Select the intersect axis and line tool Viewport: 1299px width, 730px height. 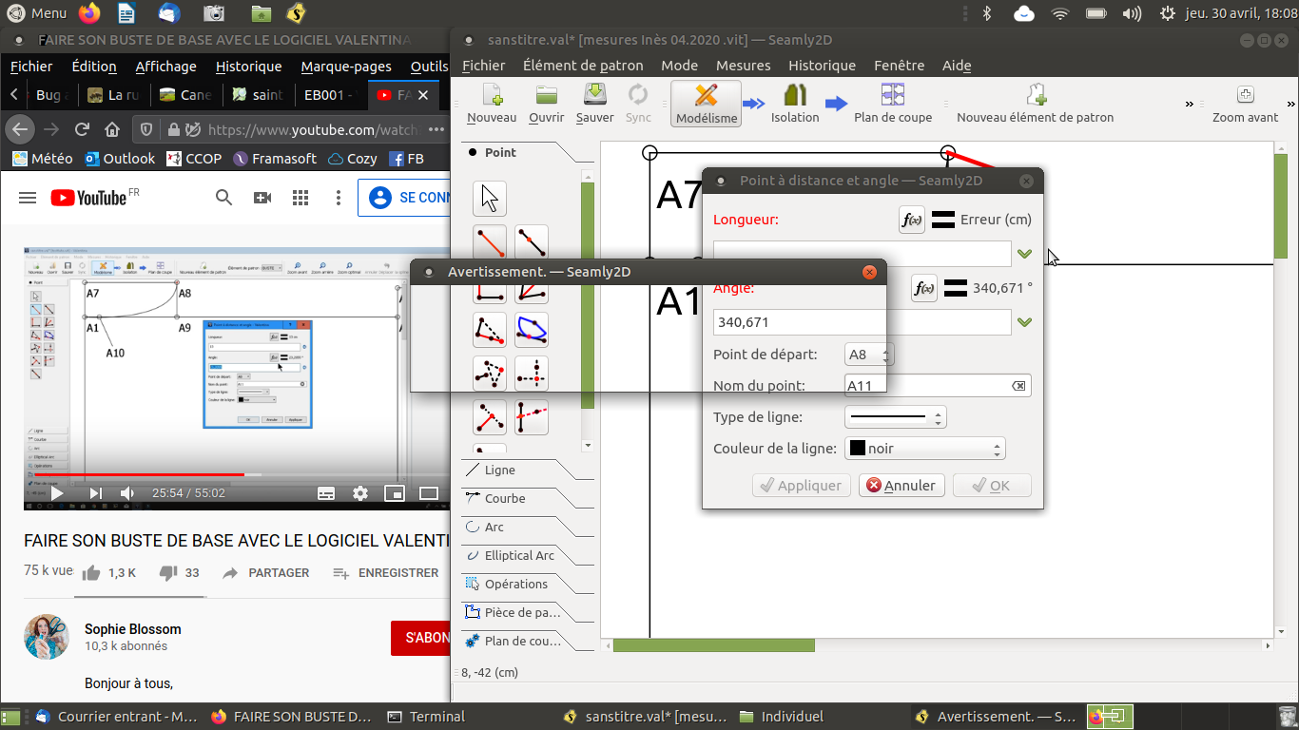pos(532,416)
